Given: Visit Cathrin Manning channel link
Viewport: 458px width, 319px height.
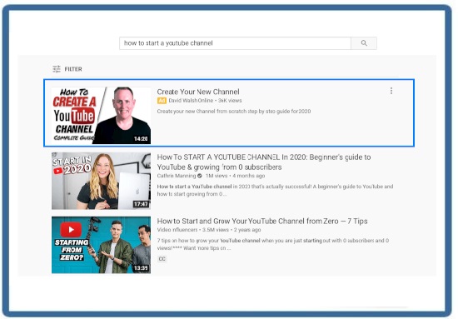Looking at the screenshot, I should pyautogui.click(x=177, y=176).
